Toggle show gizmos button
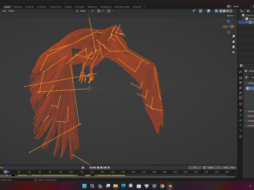This screenshot has width=254, height=190. coord(201,11)
